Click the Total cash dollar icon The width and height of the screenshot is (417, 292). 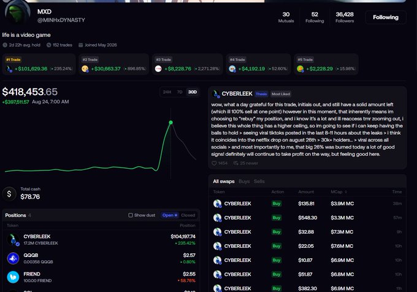[9, 194]
